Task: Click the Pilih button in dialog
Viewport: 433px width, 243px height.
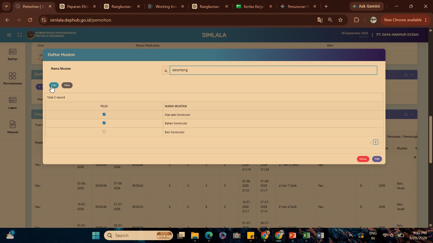Action: (x=377, y=159)
